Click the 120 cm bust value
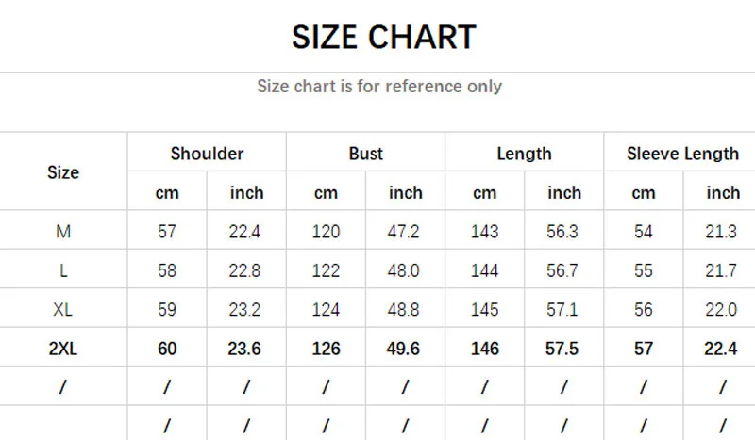The height and width of the screenshot is (440, 755). pyautogui.click(x=326, y=232)
